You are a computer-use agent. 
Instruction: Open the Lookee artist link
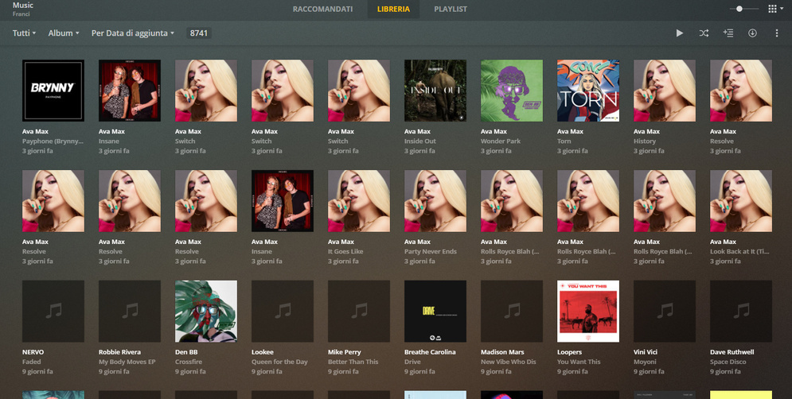pyautogui.click(x=263, y=352)
